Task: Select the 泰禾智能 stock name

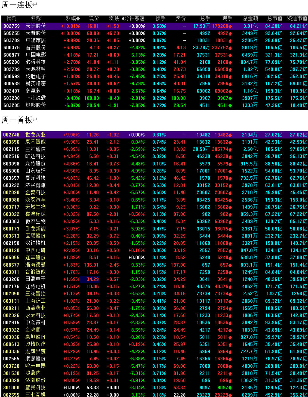Action: (36, 142)
